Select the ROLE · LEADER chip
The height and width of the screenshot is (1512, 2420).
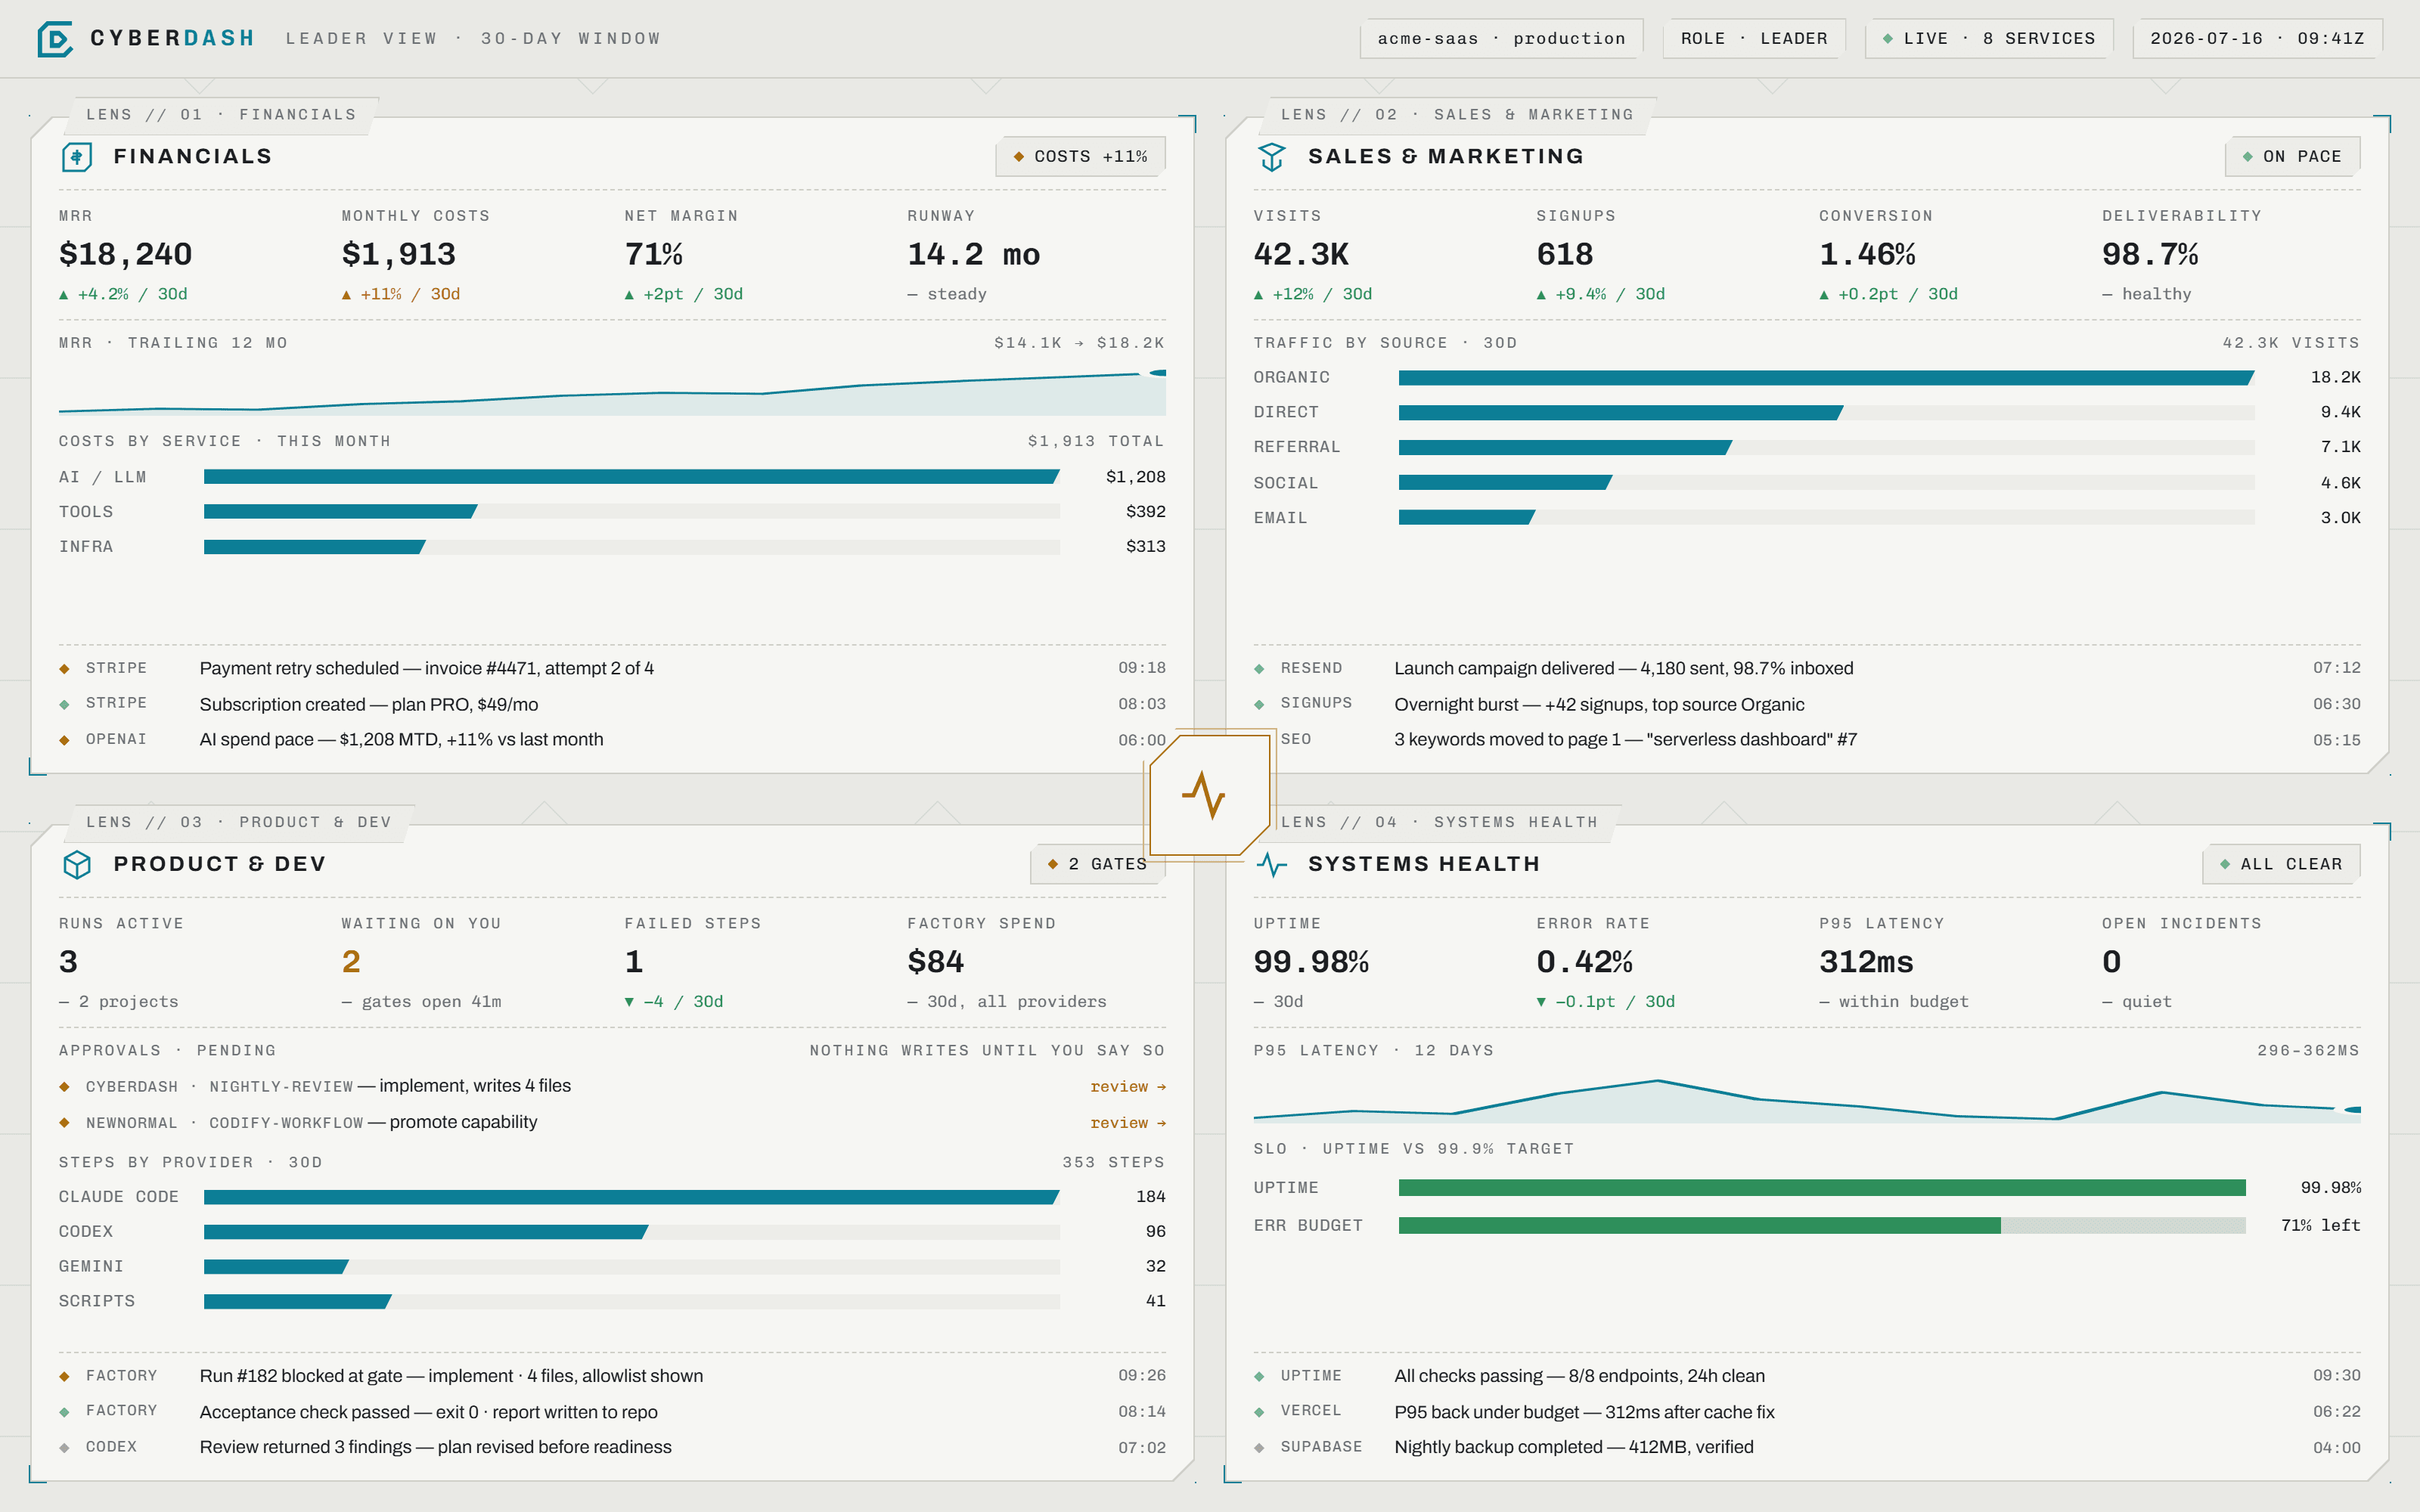click(1754, 39)
